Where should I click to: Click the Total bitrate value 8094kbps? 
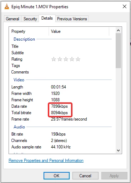tap(59, 113)
